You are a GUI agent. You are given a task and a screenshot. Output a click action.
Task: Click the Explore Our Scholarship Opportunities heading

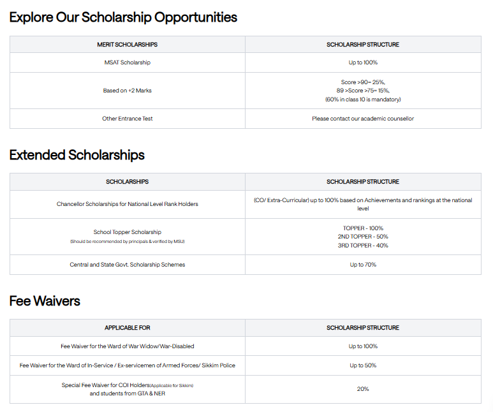click(x=123, y=17)
